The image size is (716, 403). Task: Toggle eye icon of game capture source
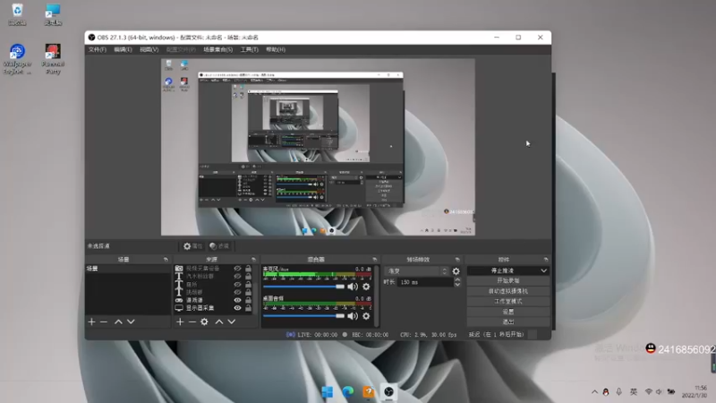(x=237, y=300)
